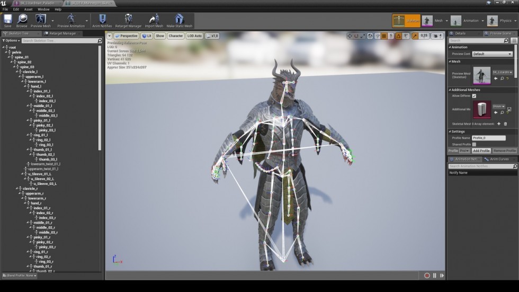The height and width of the screenshot is (292, 519).
Task: Open Browse to find asset in content browser
Action: point(22,21)
